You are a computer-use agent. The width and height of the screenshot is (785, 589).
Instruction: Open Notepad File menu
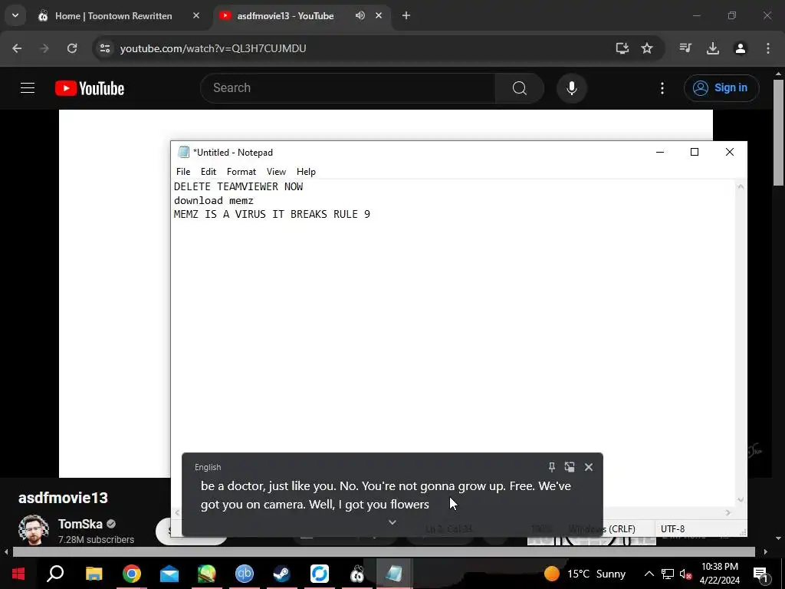coord(183,172)
